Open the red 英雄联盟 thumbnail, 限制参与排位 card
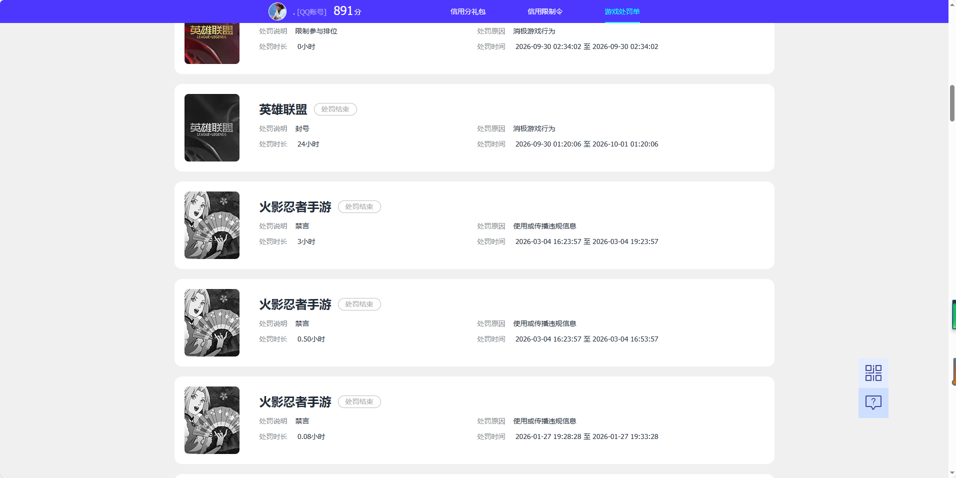The width and height of the screenshot is (956, 478). pos(212,43)
